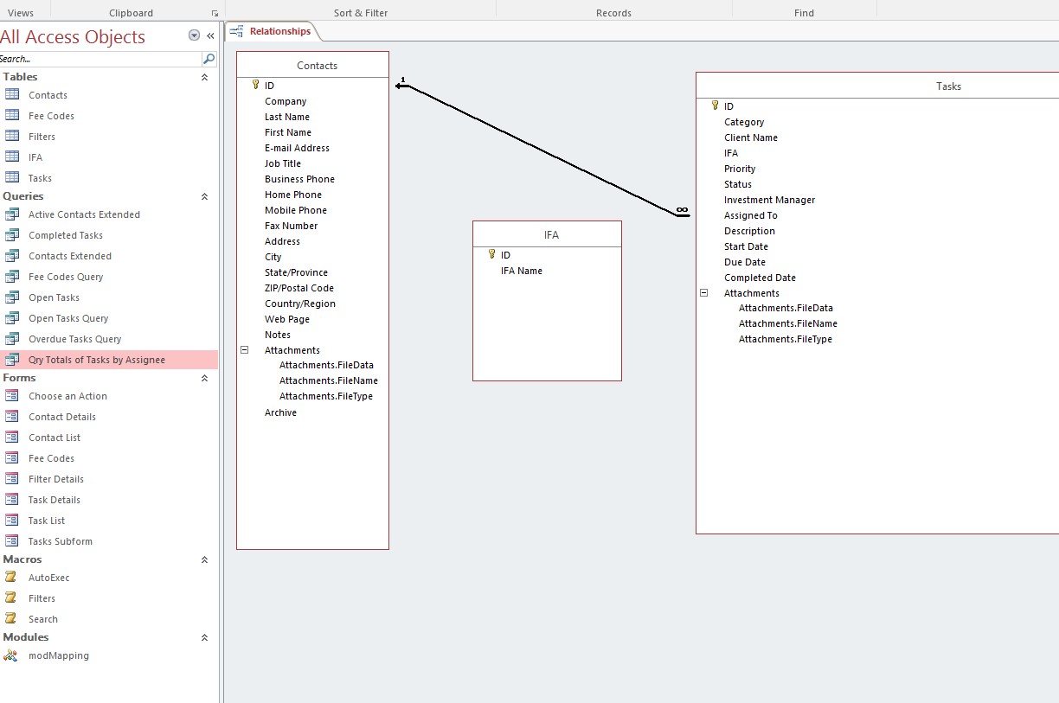Select the Relationships tab
This screenshot has width=1059, height=703.
272,31
